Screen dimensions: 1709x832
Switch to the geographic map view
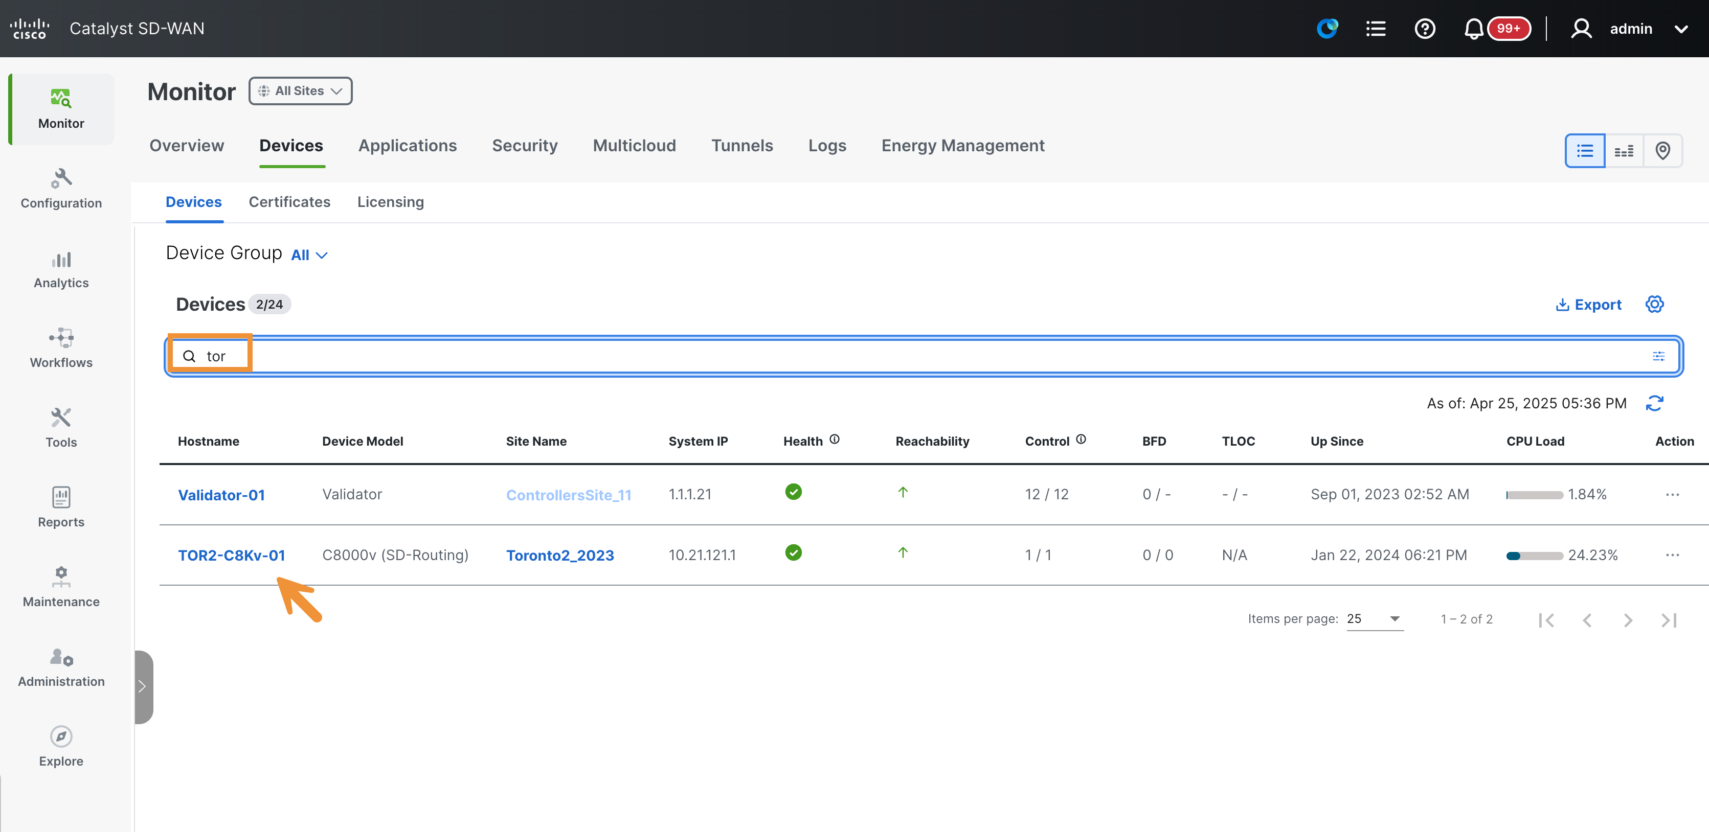pyautogui.click(x=1662, y=150)
